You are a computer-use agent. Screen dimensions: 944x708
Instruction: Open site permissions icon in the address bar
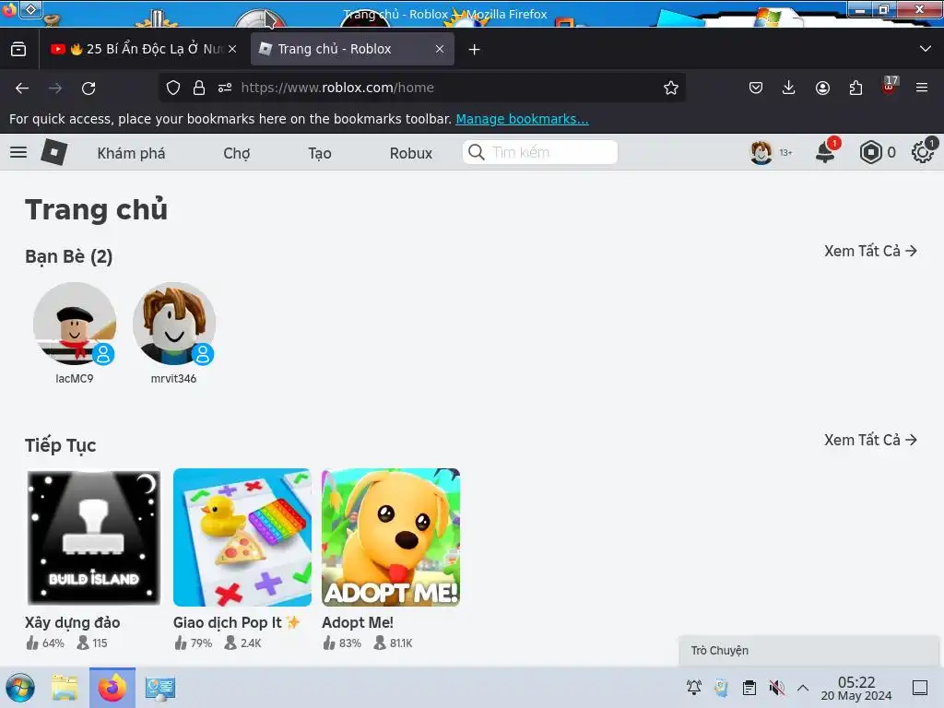225,88
